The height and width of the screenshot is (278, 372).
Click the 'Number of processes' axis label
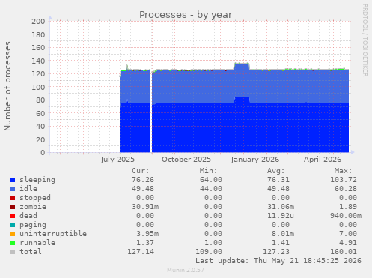8,86
